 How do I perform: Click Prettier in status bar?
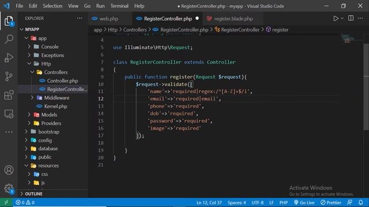pyautogui.click(x=331, y=202)
